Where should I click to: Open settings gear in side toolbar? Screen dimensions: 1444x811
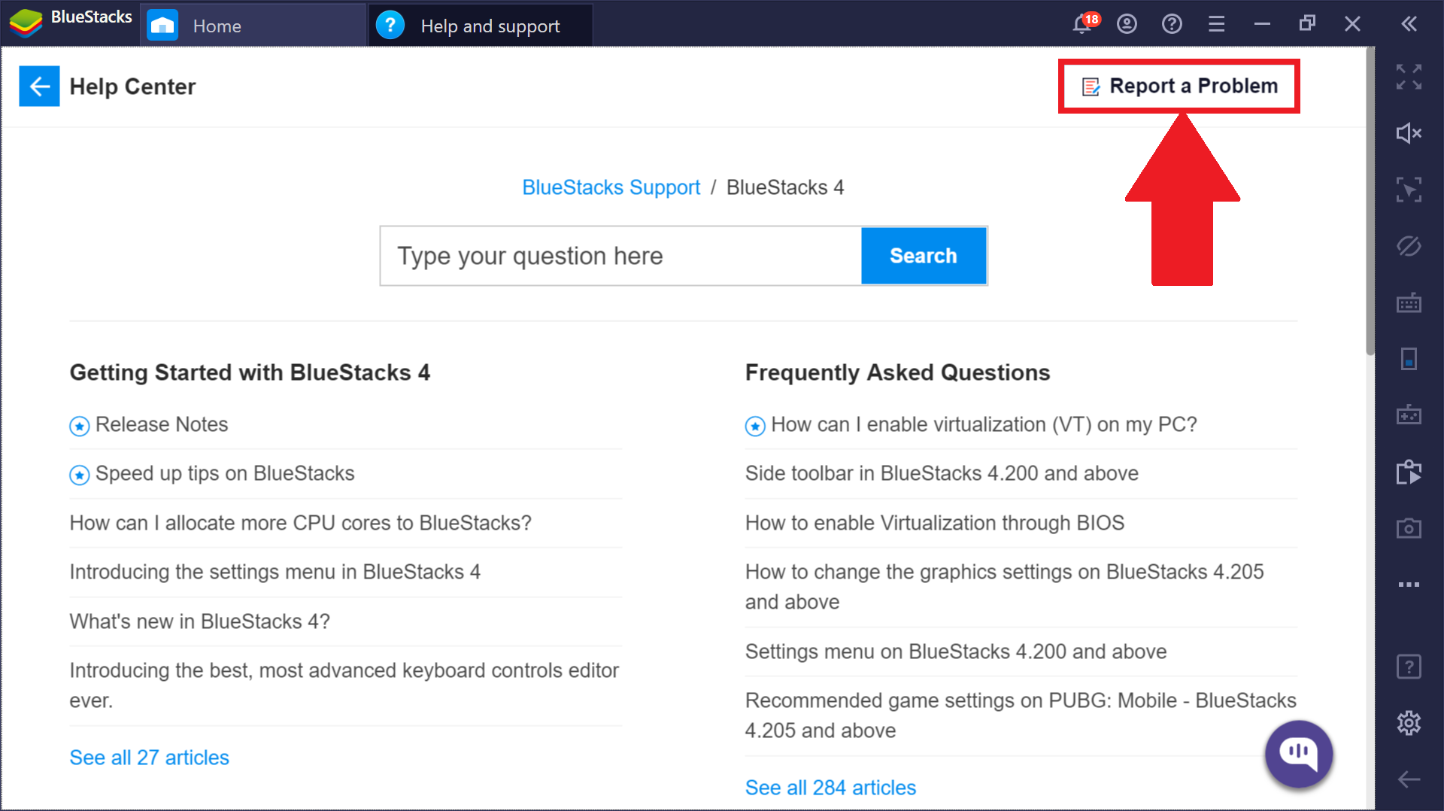coord(1409,723)
